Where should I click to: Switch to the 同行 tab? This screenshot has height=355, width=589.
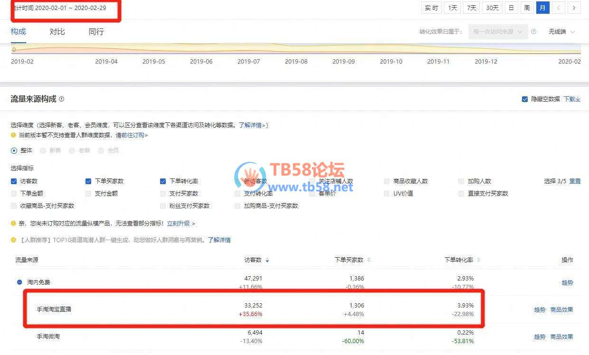[x=96, y=32]
